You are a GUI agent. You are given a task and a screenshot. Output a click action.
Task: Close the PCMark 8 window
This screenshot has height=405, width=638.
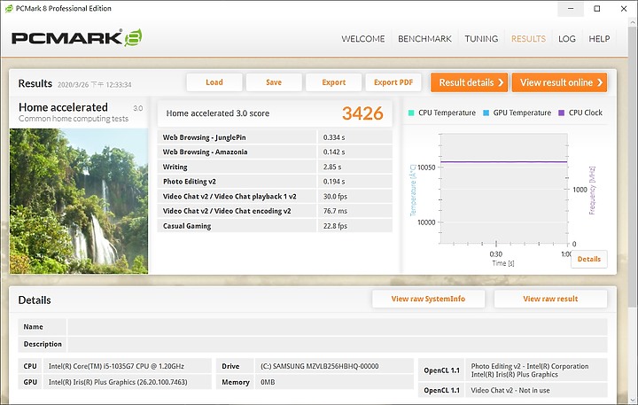click(x=624, y=9)
